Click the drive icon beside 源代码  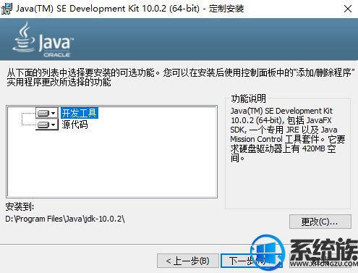click(43, 125)
